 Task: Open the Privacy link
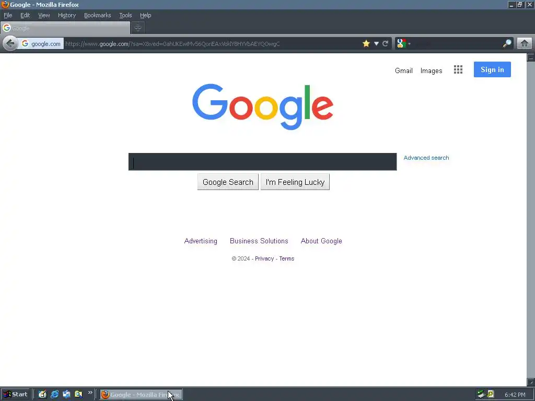coord(264,258)
